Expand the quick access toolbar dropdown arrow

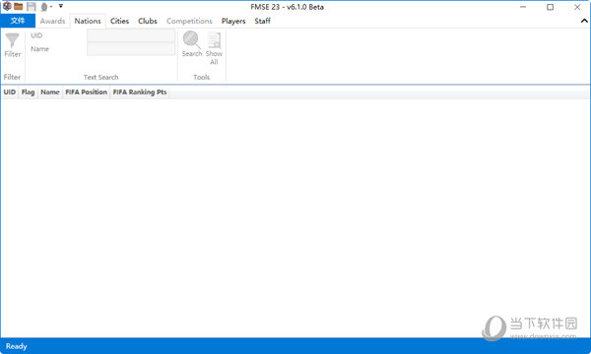point(61,6)
